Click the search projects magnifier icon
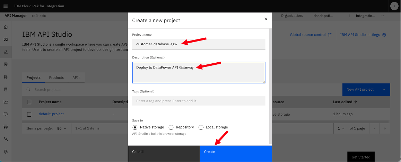Screen dimensions: 401x162 coord(28,90)
